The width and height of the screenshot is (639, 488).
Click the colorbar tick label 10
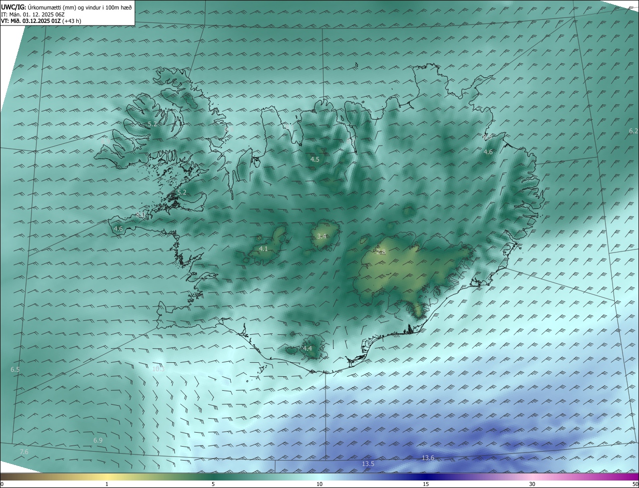319,484
